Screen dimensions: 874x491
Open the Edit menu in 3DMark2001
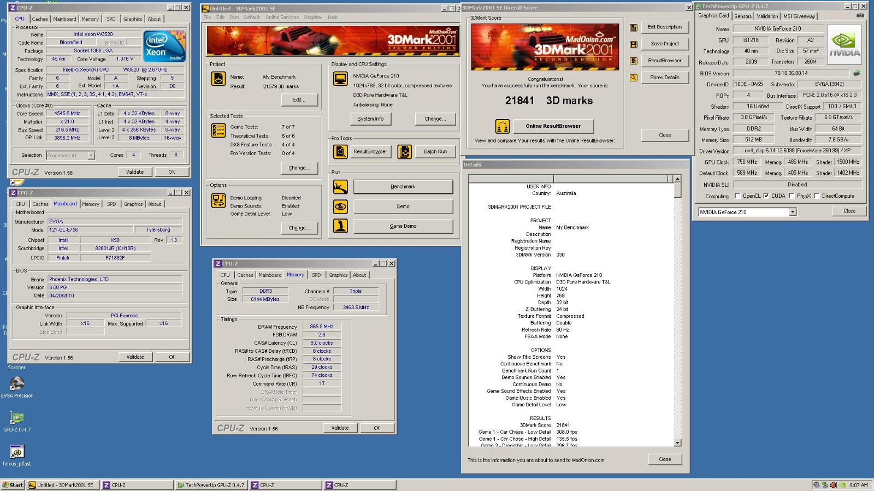click(220, 17)
